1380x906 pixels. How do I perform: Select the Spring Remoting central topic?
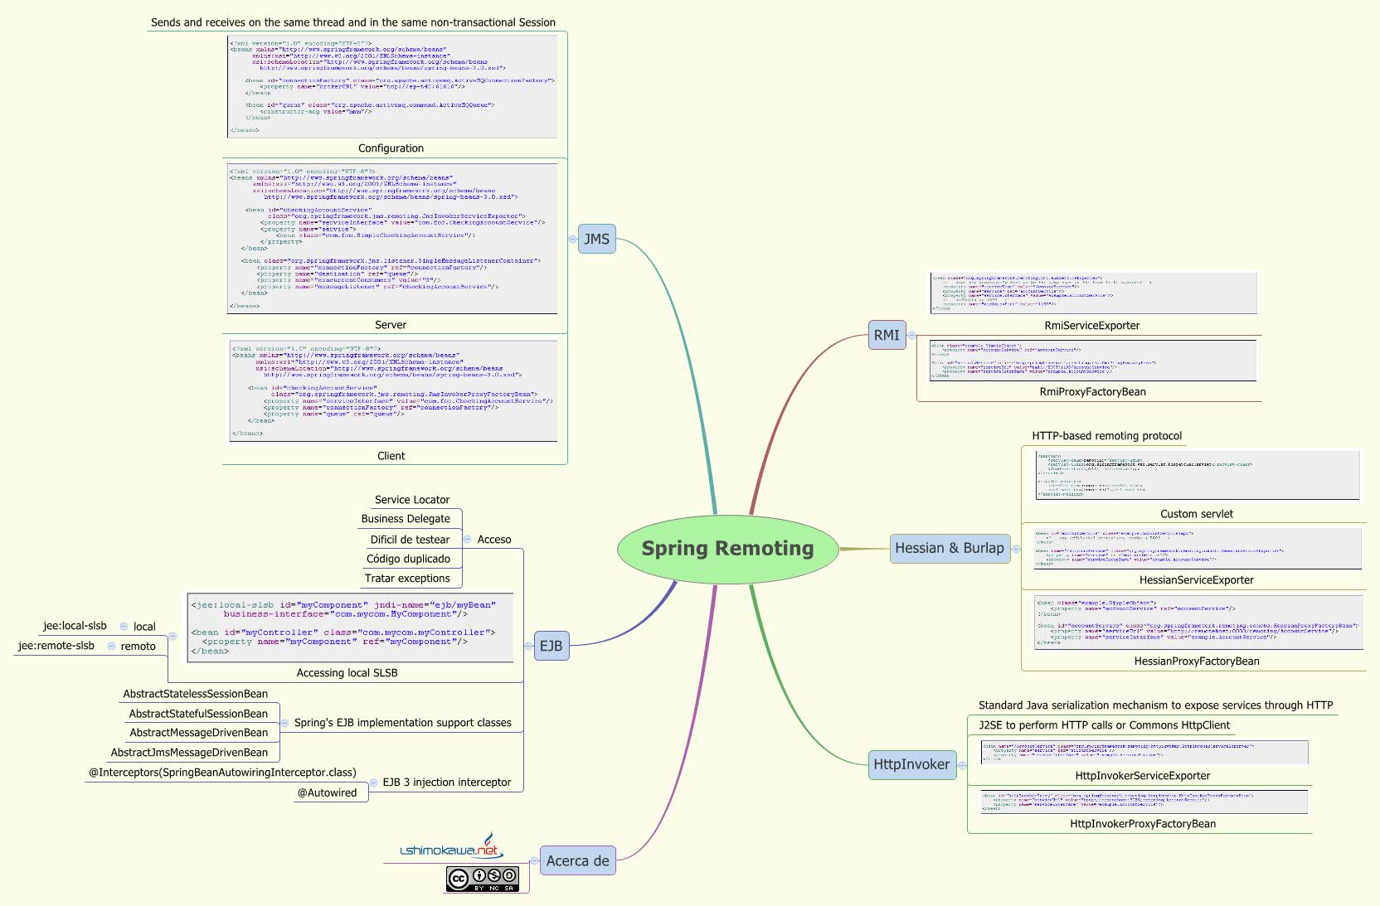727,548
